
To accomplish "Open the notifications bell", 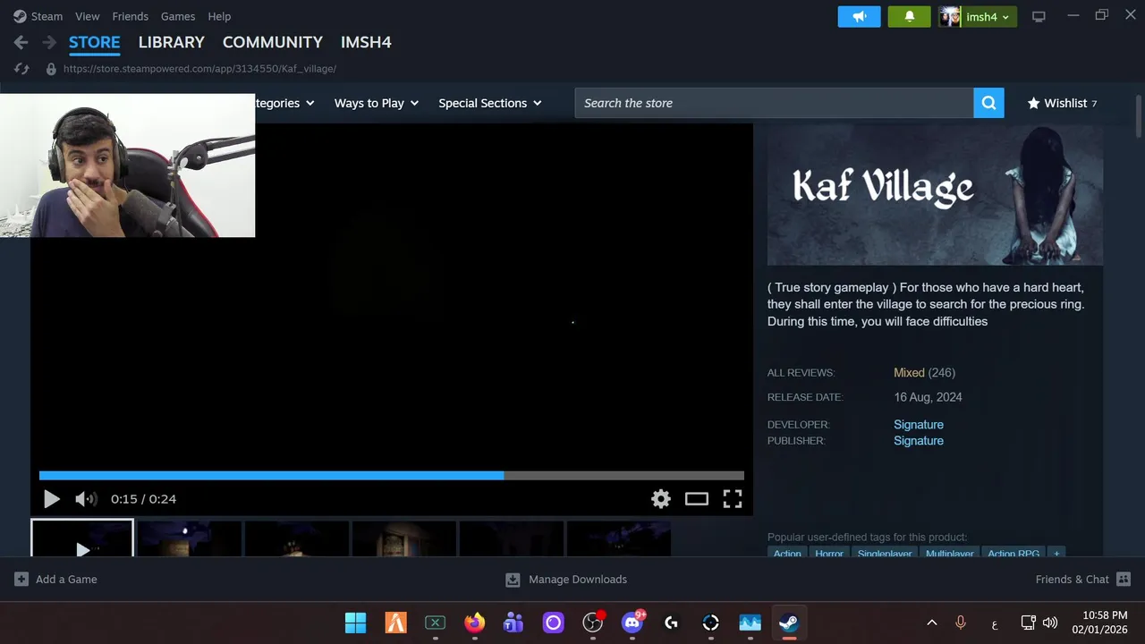I will (x=910, y=16).
